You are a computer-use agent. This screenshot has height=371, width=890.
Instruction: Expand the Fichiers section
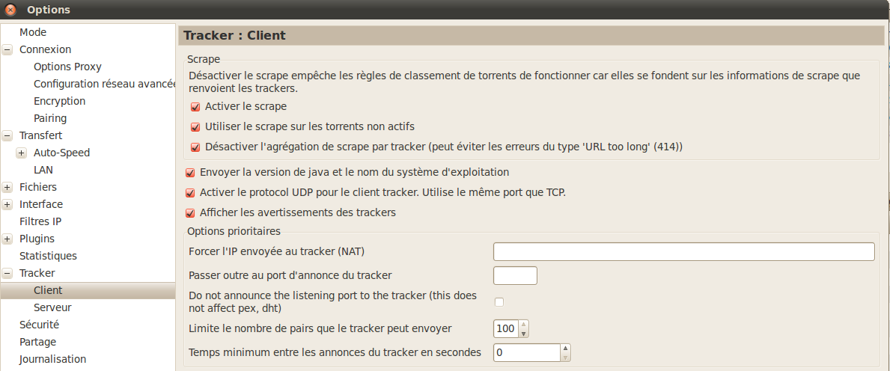click(7, 188)
